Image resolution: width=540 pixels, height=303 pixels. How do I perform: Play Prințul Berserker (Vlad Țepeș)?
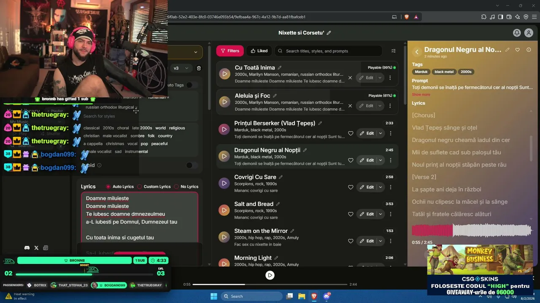pyautogui.click(x=224, y=129)
